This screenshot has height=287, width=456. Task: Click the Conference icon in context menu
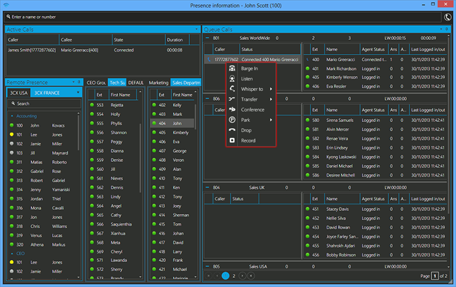pyautogui.click(x=232, y=109)
